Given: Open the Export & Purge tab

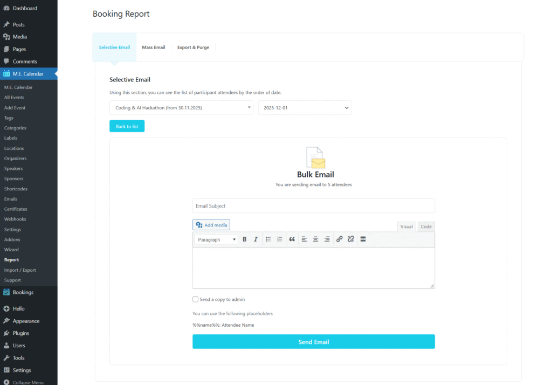Looking at the screenshot, I should point(193,47).
